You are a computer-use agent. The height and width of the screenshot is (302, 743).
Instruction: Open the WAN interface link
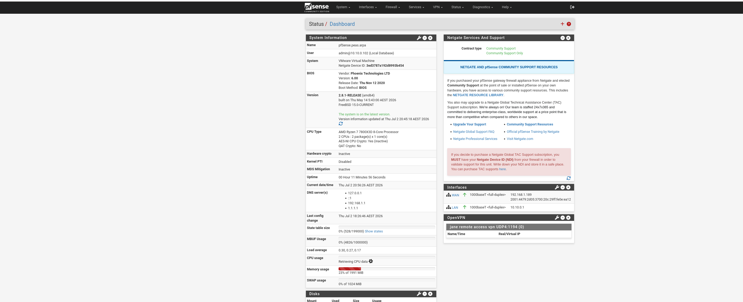(455, 195)
